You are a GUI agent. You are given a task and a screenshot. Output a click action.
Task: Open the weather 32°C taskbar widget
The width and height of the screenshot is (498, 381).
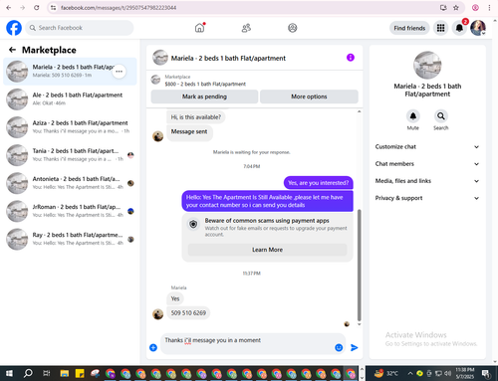[x=385, y=374]
